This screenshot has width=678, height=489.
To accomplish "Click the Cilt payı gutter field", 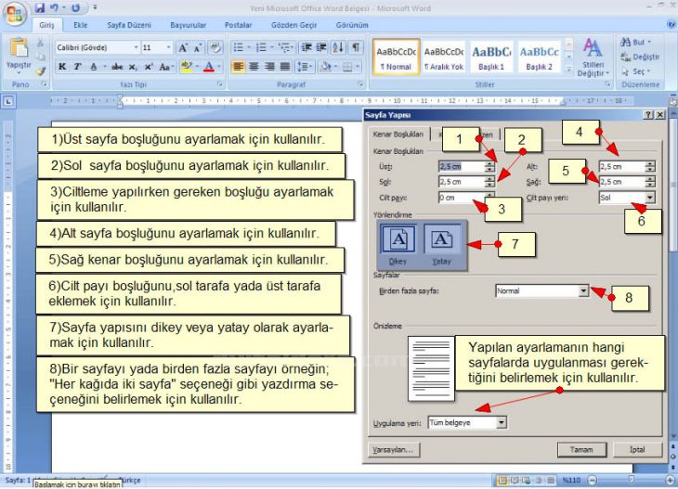I will (x=462, y=198).
